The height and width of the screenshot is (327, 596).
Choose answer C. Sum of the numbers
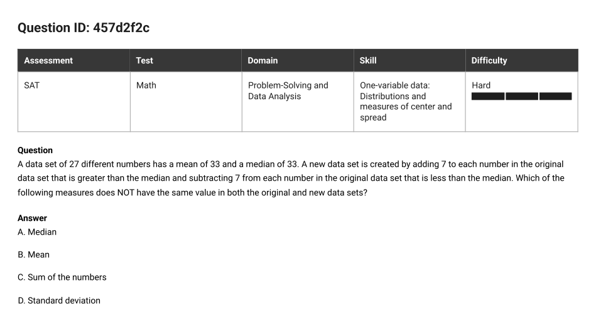pyautogui.click(x=62, y=277)
